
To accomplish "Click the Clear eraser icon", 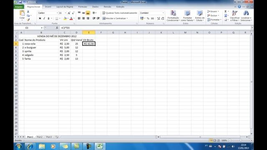I will (226, 20).
